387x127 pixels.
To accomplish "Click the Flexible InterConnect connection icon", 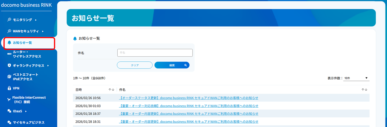I will tap(9, 100).
